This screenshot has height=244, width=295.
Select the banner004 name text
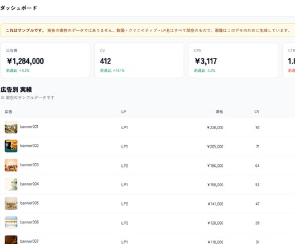pos(29,184)
